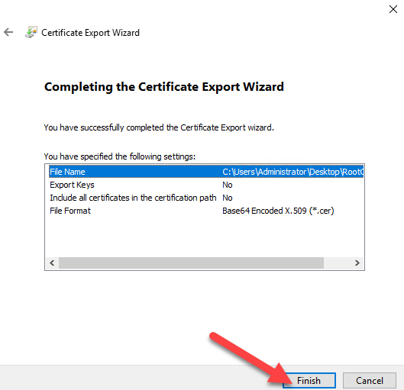Click the horizontal scrollbar thumb
The width and height of the screenshot is (404, 390).
[191, 263]
